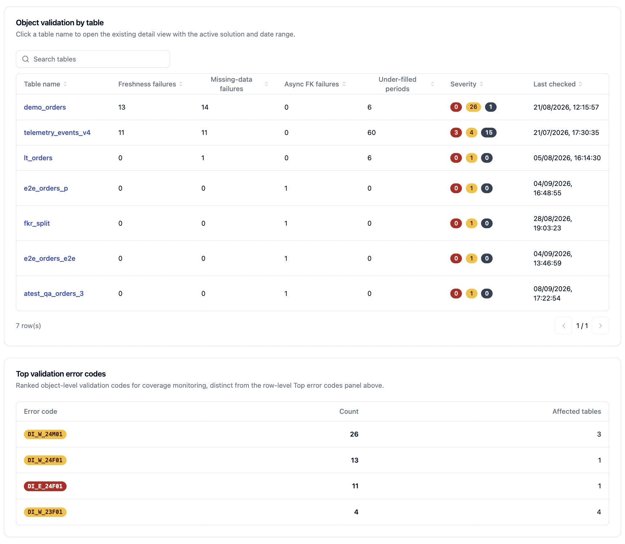This screenshot has width=625, height=544.
Task: Open fkr_split table link
Action: tap(37, 223)
